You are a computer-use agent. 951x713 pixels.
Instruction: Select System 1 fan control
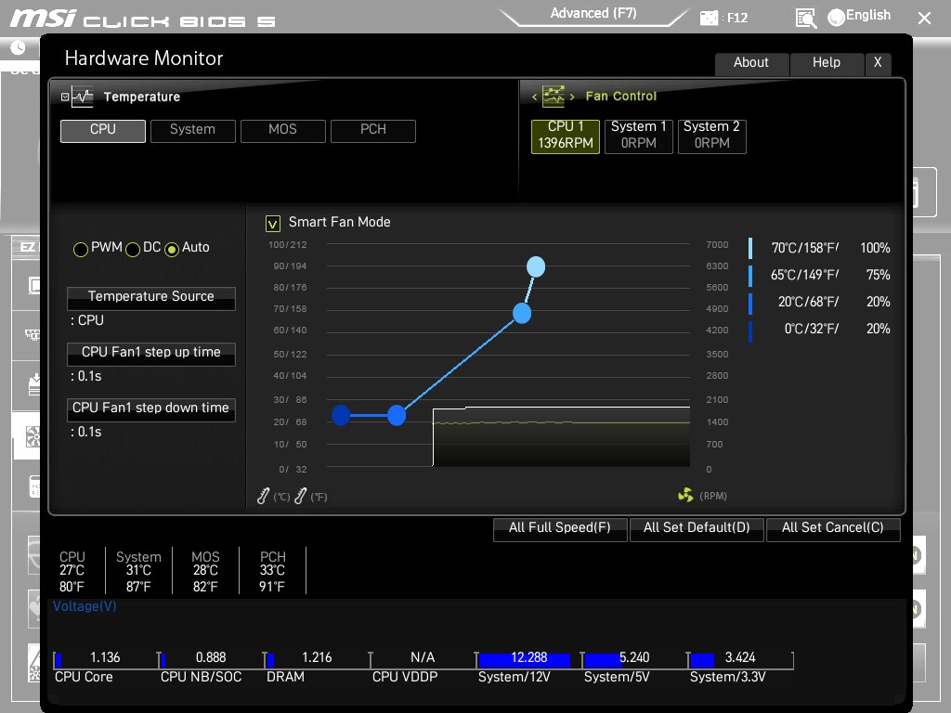[639, 136]
